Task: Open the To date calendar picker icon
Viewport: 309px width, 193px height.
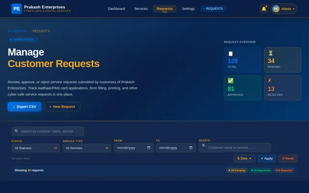Action: point(191,148)
